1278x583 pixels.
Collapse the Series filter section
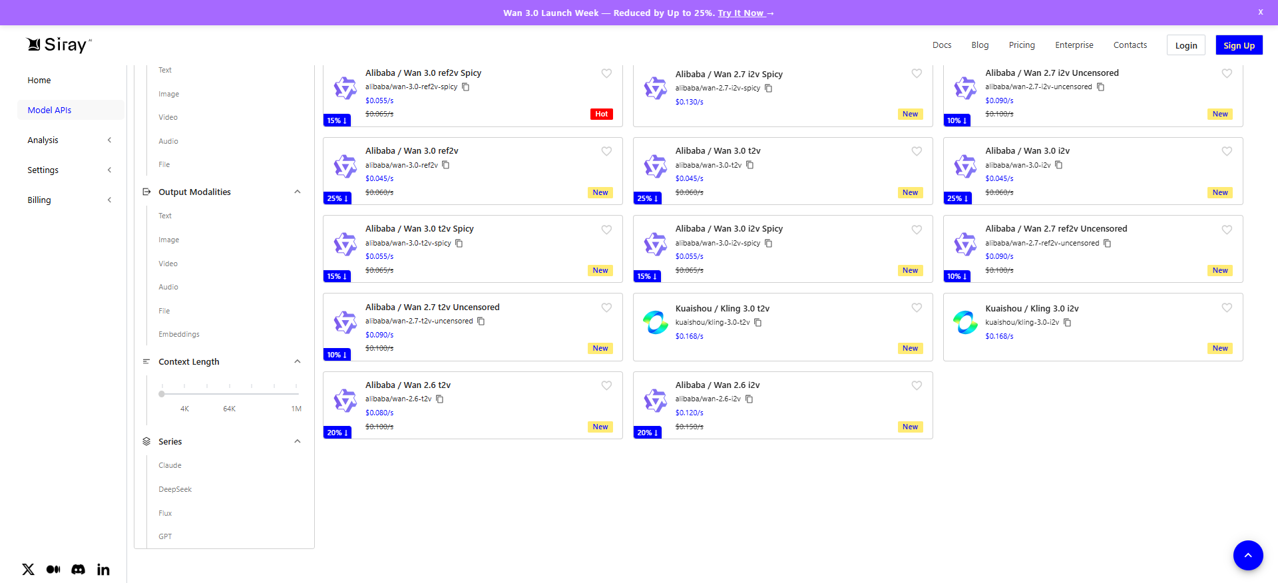pos(298,441)
